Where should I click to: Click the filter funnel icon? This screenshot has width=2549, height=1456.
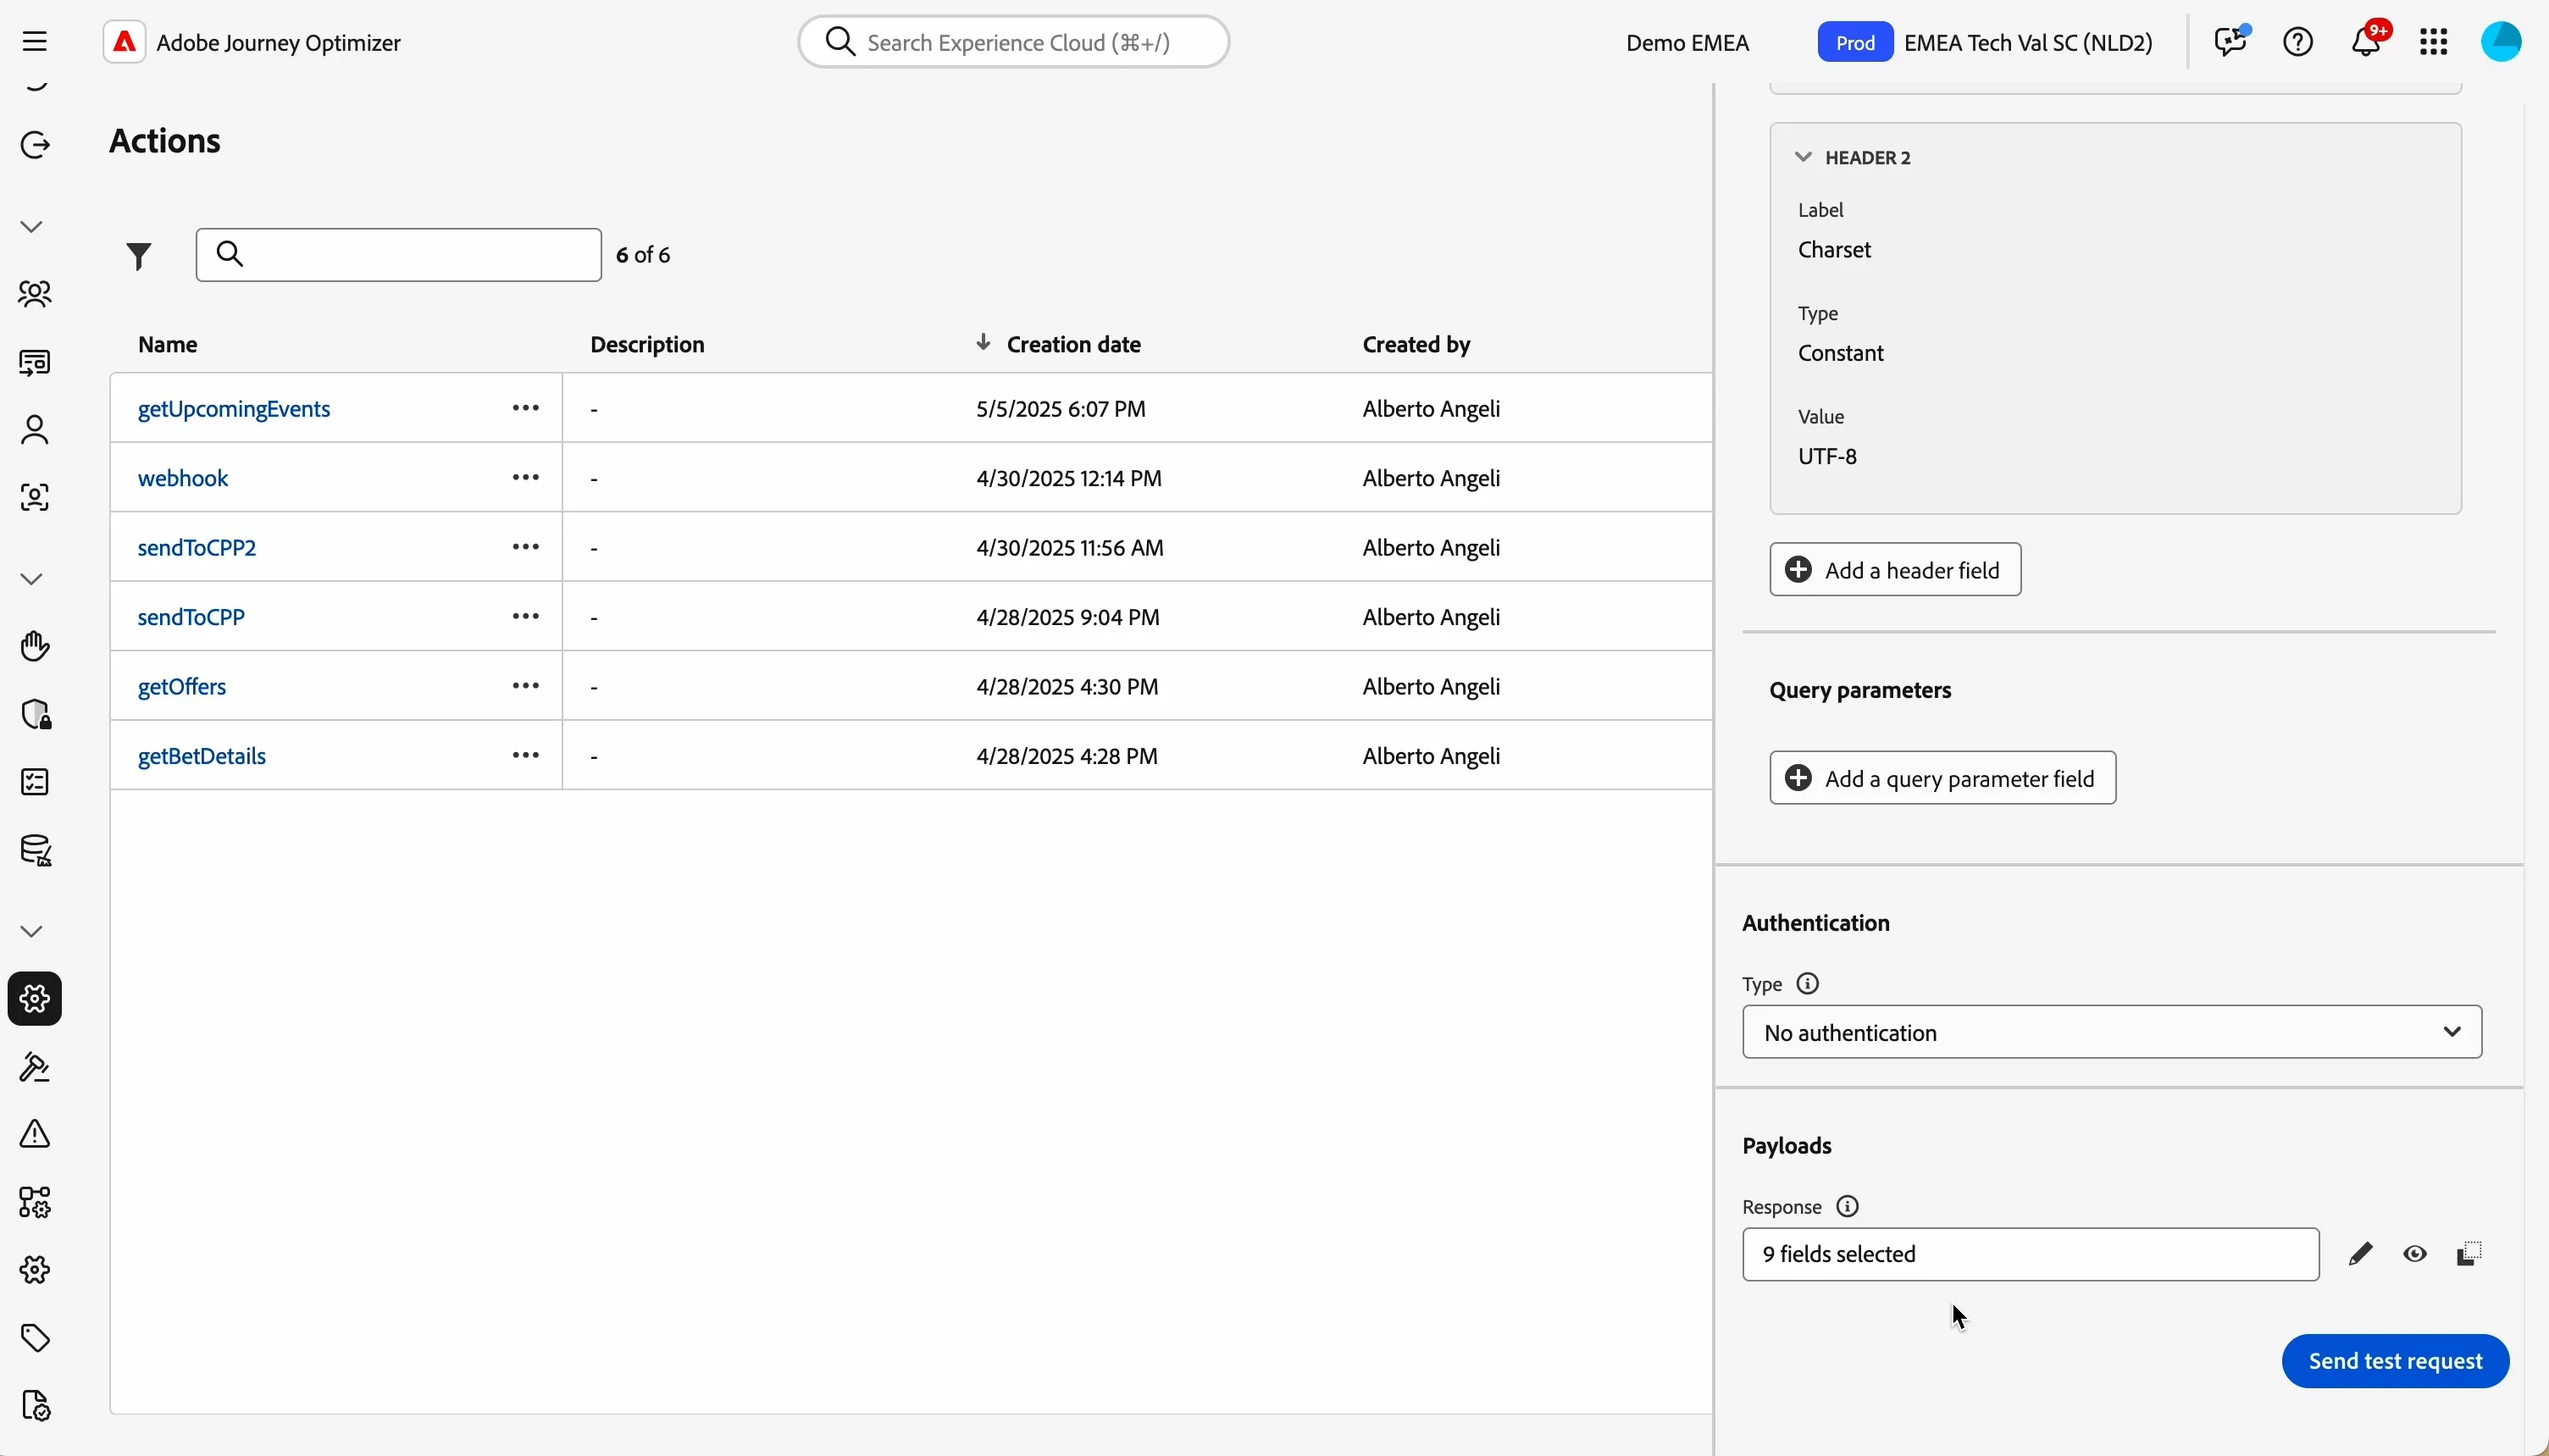[x=140, y=256]
